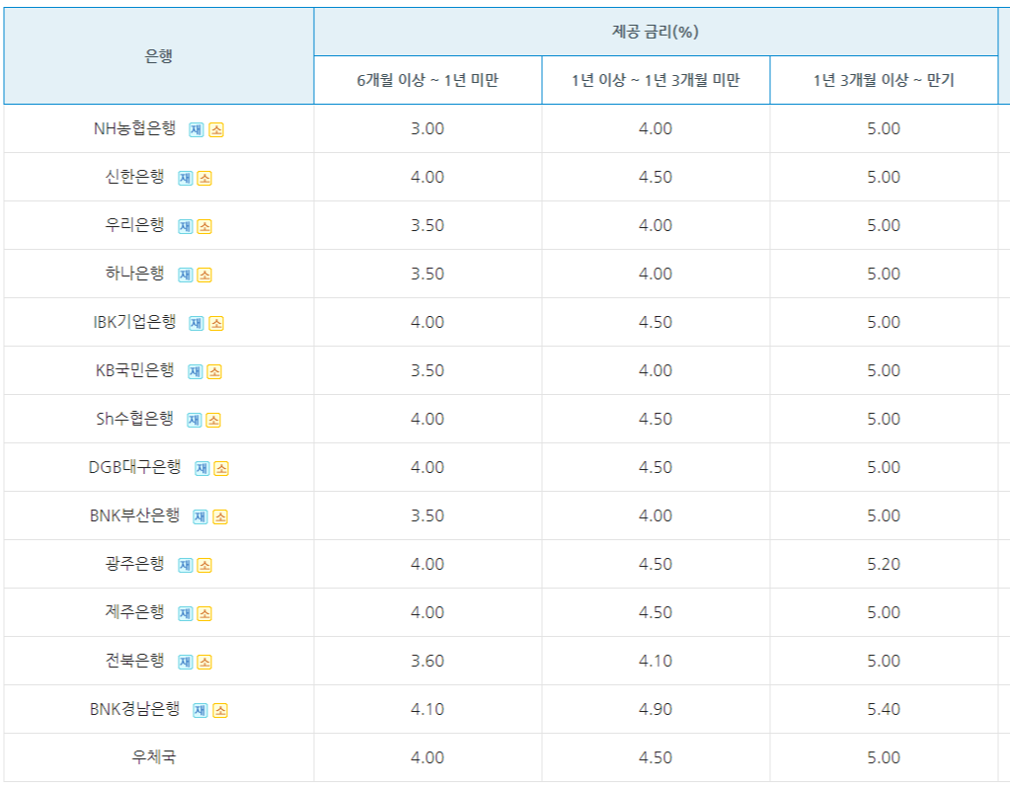Click the yellow 소 badge next to BNK경남은행

[220, 709]
